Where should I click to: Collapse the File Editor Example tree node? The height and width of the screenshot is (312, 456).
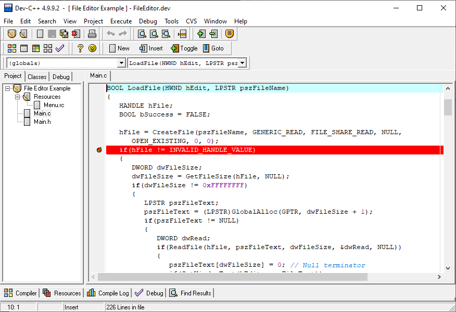point(8,88)
